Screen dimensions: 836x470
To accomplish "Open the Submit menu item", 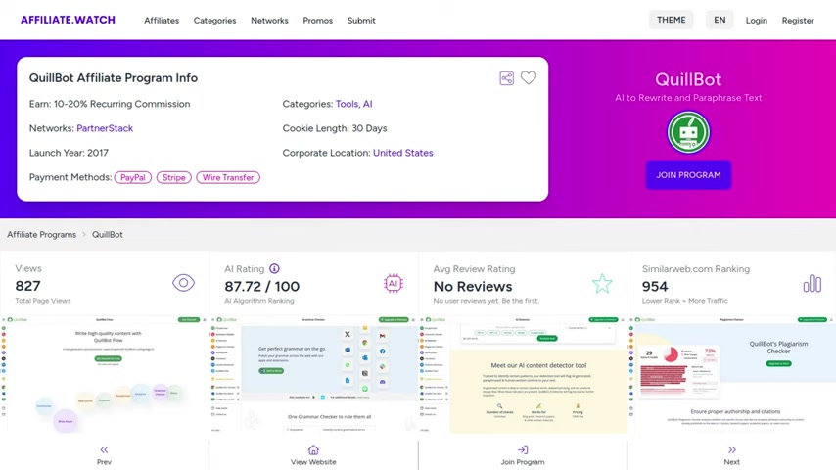I will (361, 21).
